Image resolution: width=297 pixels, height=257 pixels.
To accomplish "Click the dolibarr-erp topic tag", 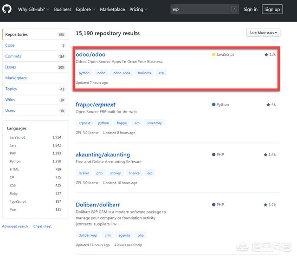I will tap(88, 235).
